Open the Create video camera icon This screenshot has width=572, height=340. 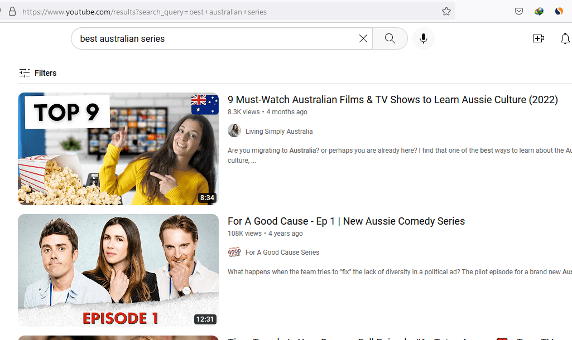[538, 38]
